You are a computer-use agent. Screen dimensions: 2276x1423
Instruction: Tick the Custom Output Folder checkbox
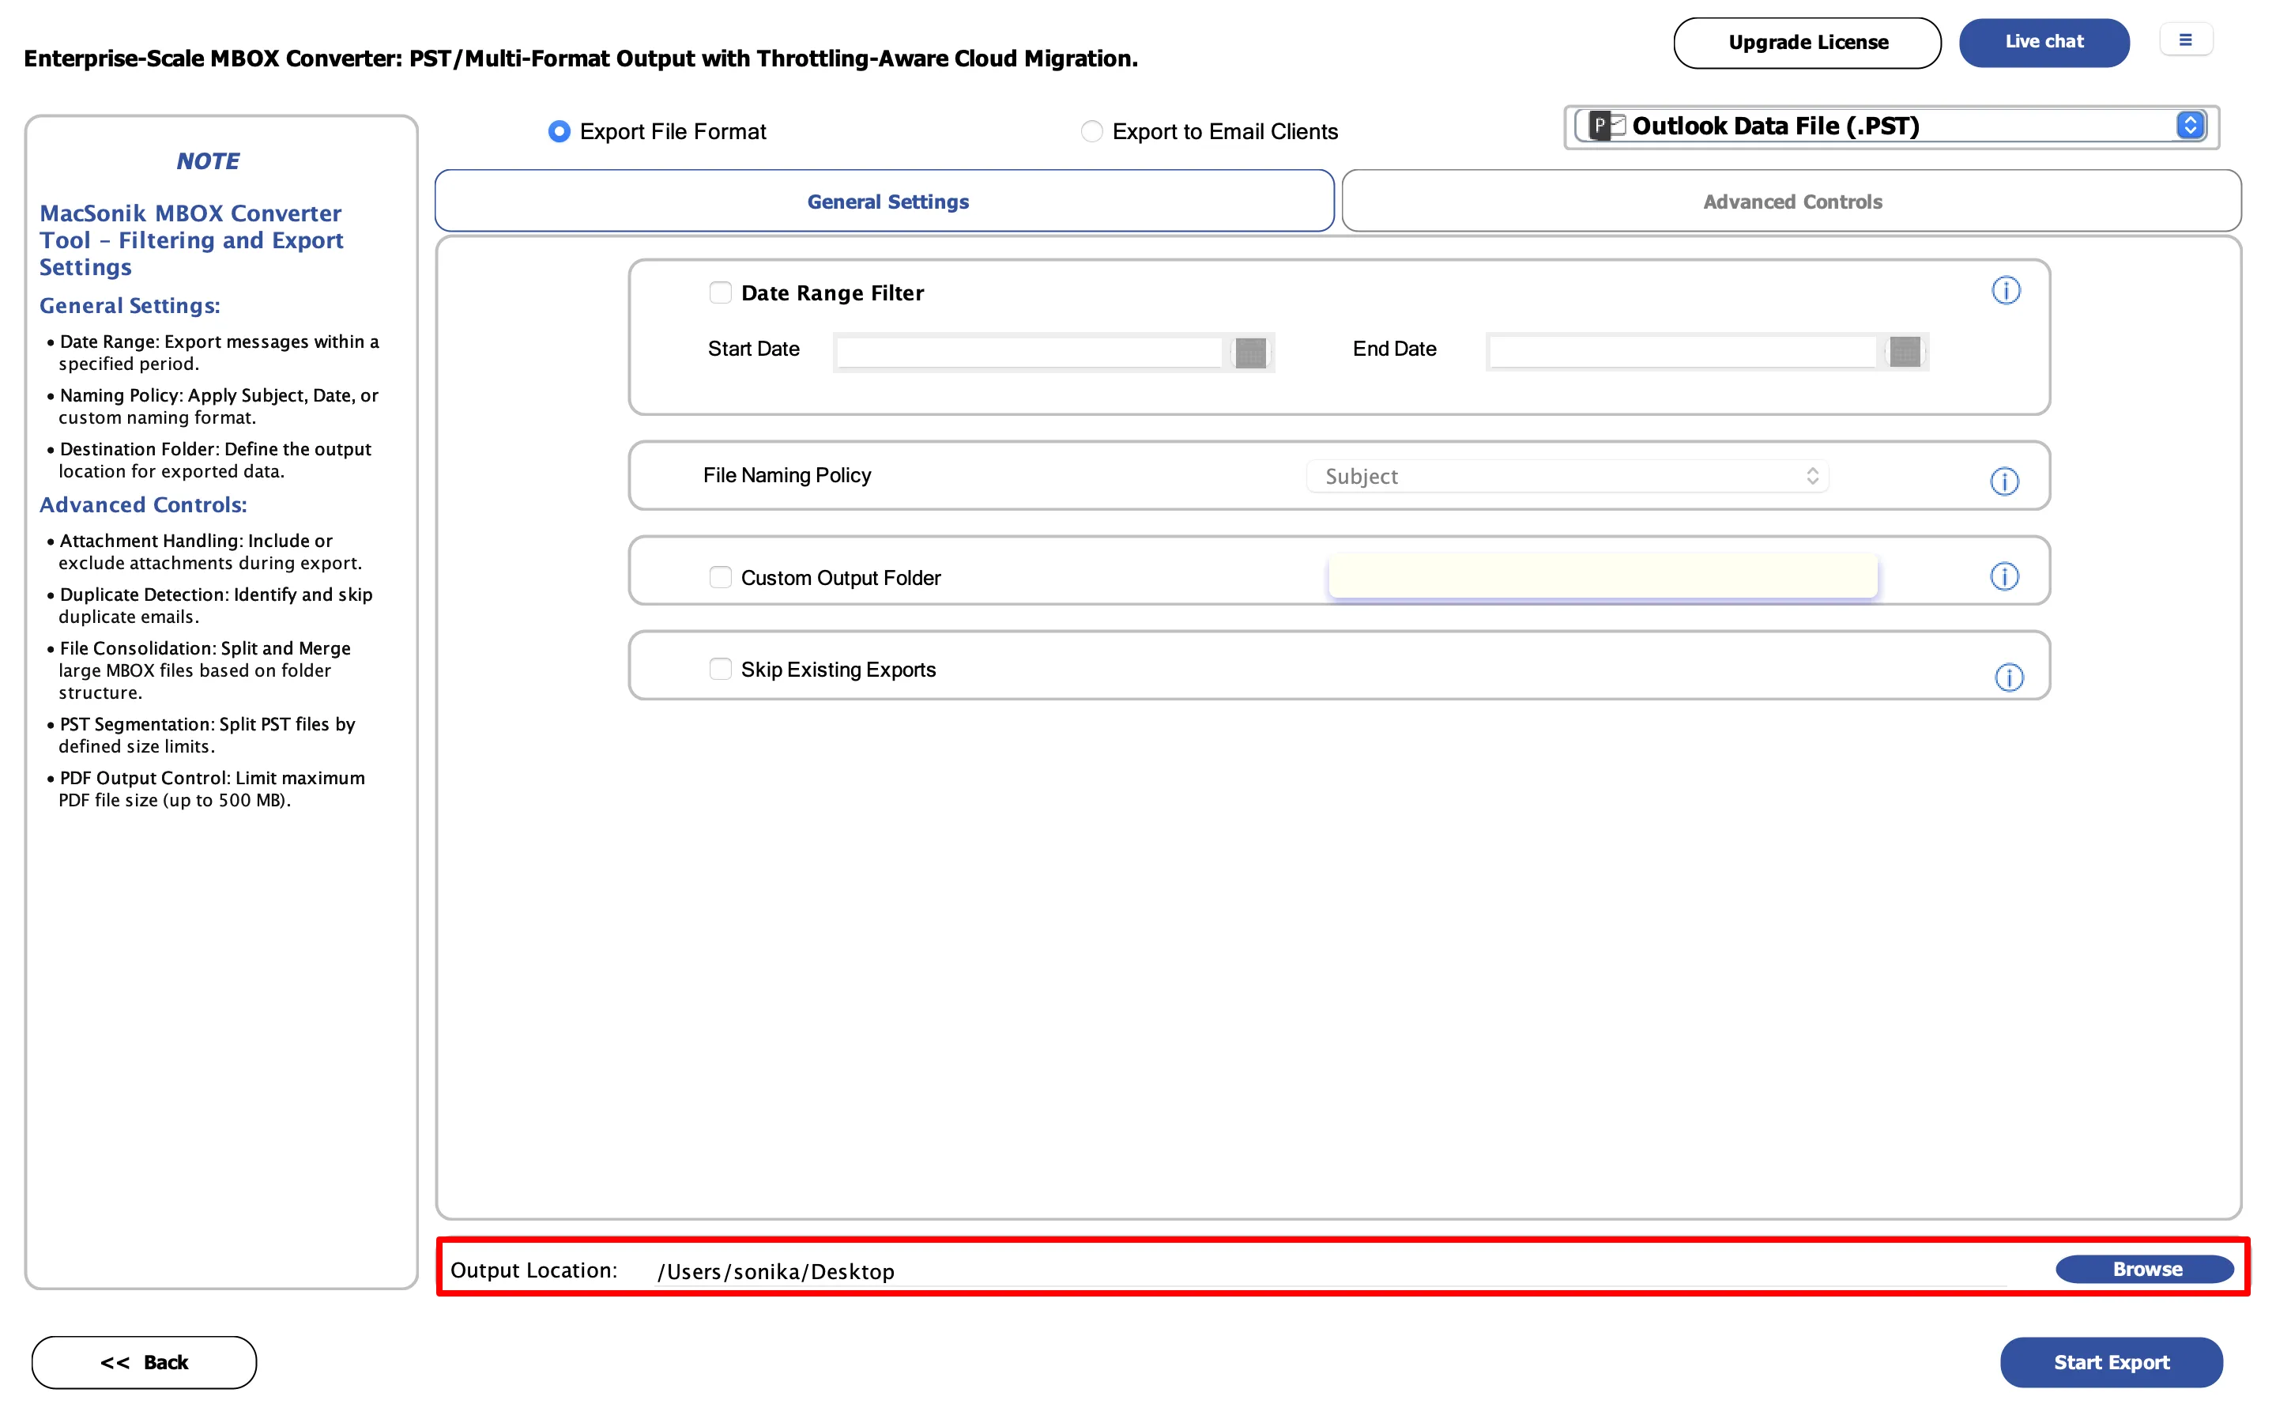coord(721,577)
